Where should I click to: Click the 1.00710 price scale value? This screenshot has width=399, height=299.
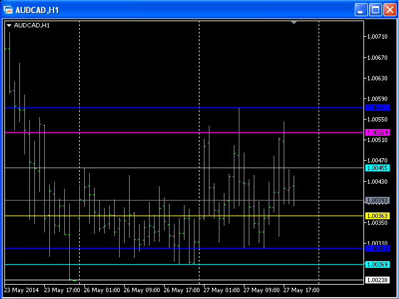[377, 37]
